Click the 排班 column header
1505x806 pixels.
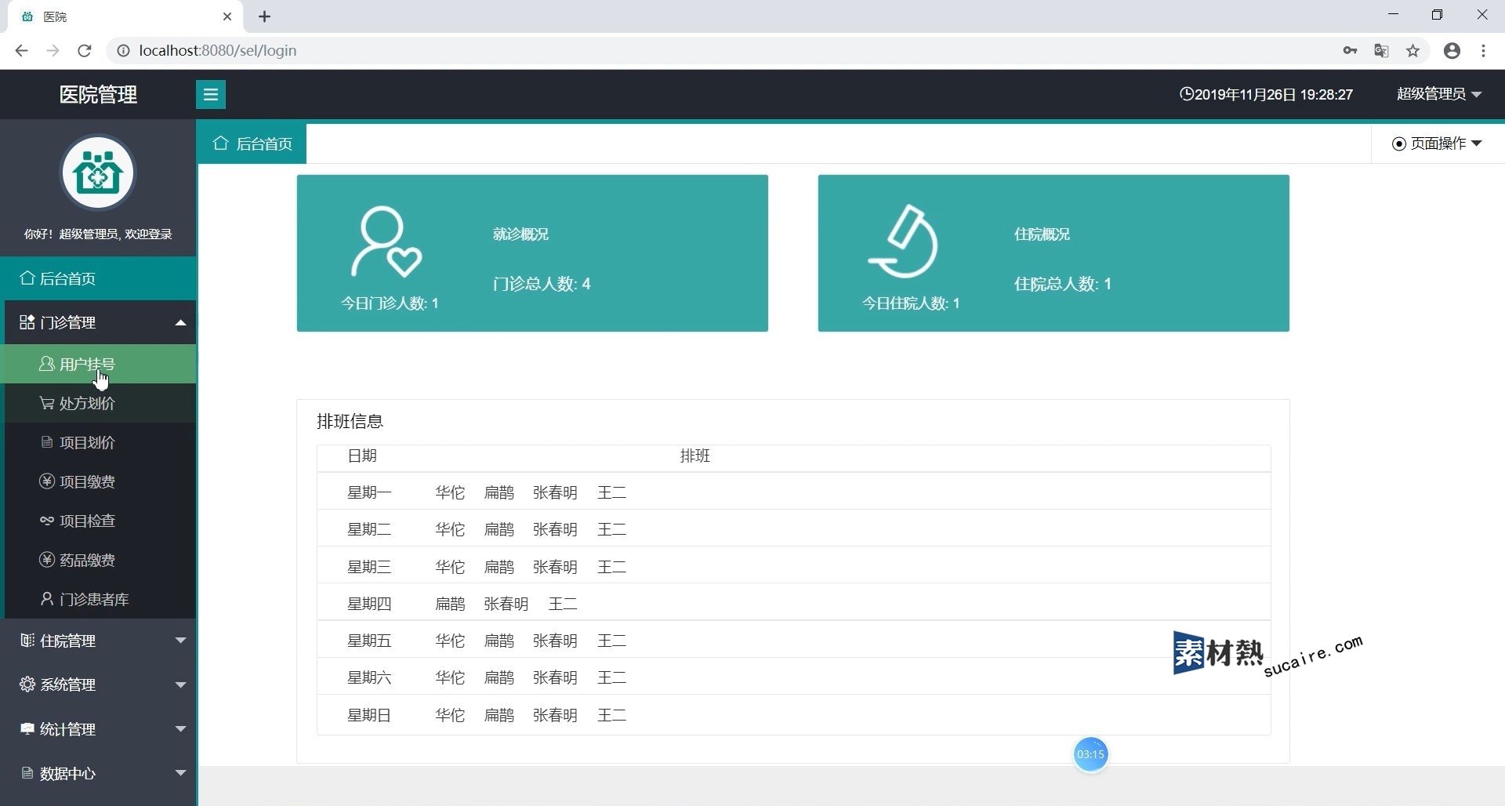point(694,456)
